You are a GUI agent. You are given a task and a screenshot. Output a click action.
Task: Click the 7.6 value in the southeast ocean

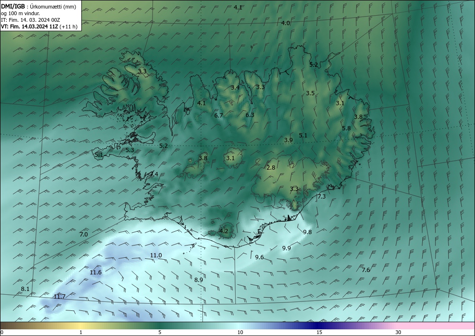[366, 270]
